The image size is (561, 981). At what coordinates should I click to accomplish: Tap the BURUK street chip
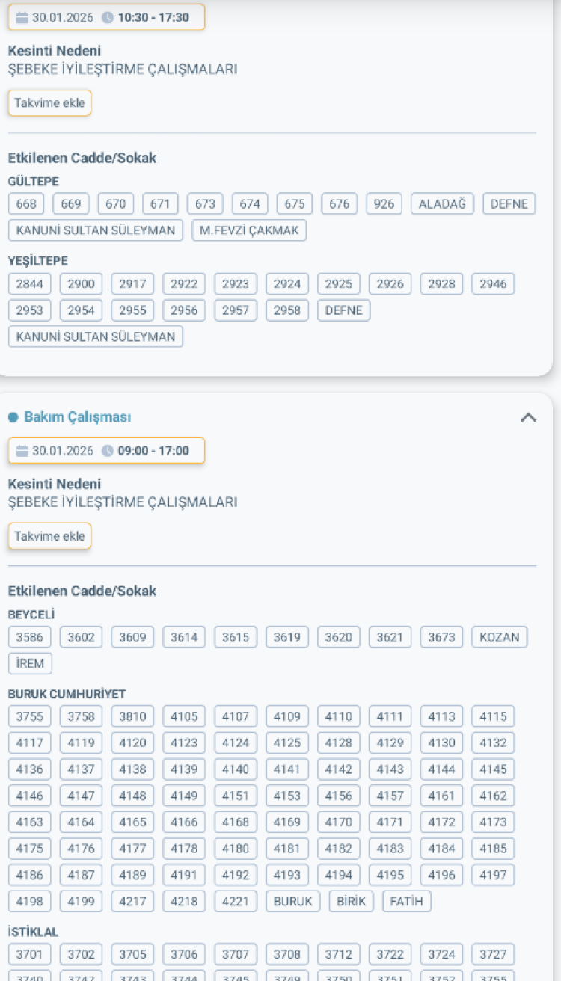coord(292,901)
